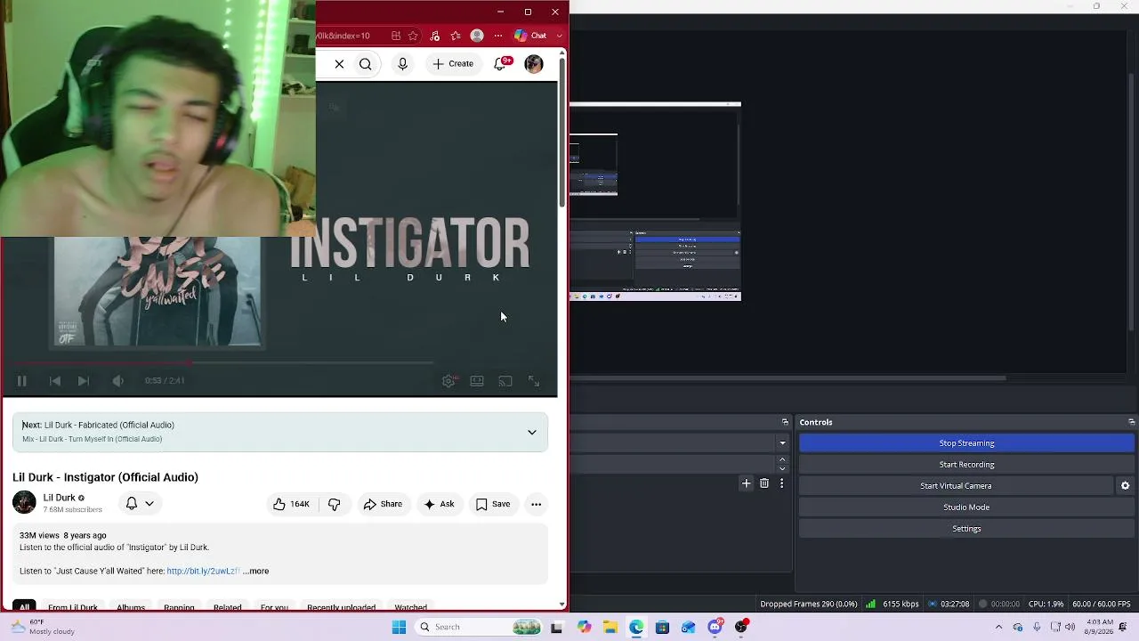Skip to the previous video in the player

coord(55,381)
